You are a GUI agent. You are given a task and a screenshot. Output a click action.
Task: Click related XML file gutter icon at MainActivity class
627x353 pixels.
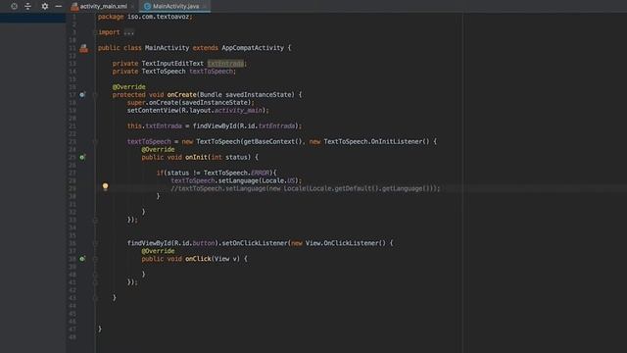(x=83, y=48)
